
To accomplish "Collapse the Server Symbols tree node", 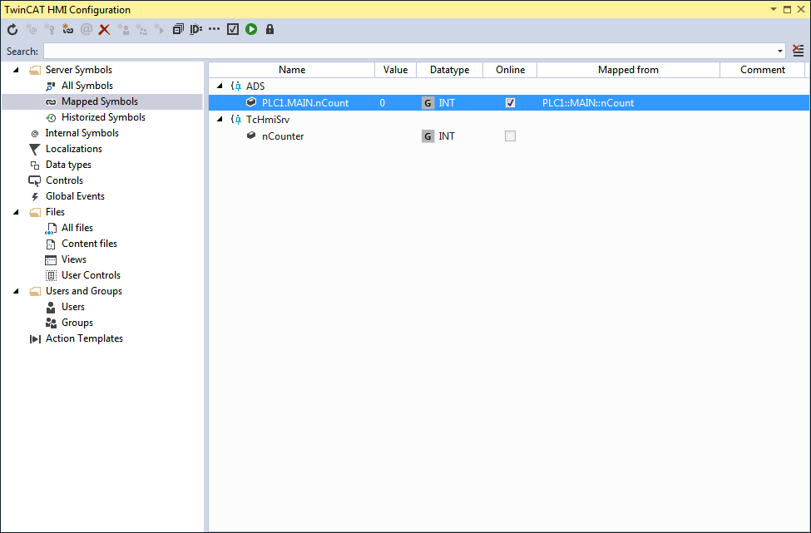I will pos(16,70).
